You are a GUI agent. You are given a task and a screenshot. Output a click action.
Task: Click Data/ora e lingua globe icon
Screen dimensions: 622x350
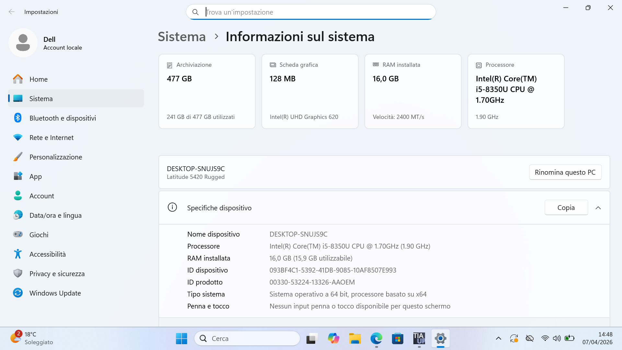point(18,215)
